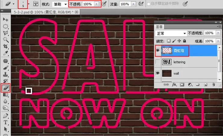This screenshot has height=136, width=223.
Task: Select the Path Selection tool
Action: [x=5, y=129]
